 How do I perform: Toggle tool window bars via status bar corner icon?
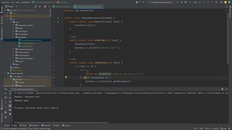pyautogui.click(x=1, y=129)
